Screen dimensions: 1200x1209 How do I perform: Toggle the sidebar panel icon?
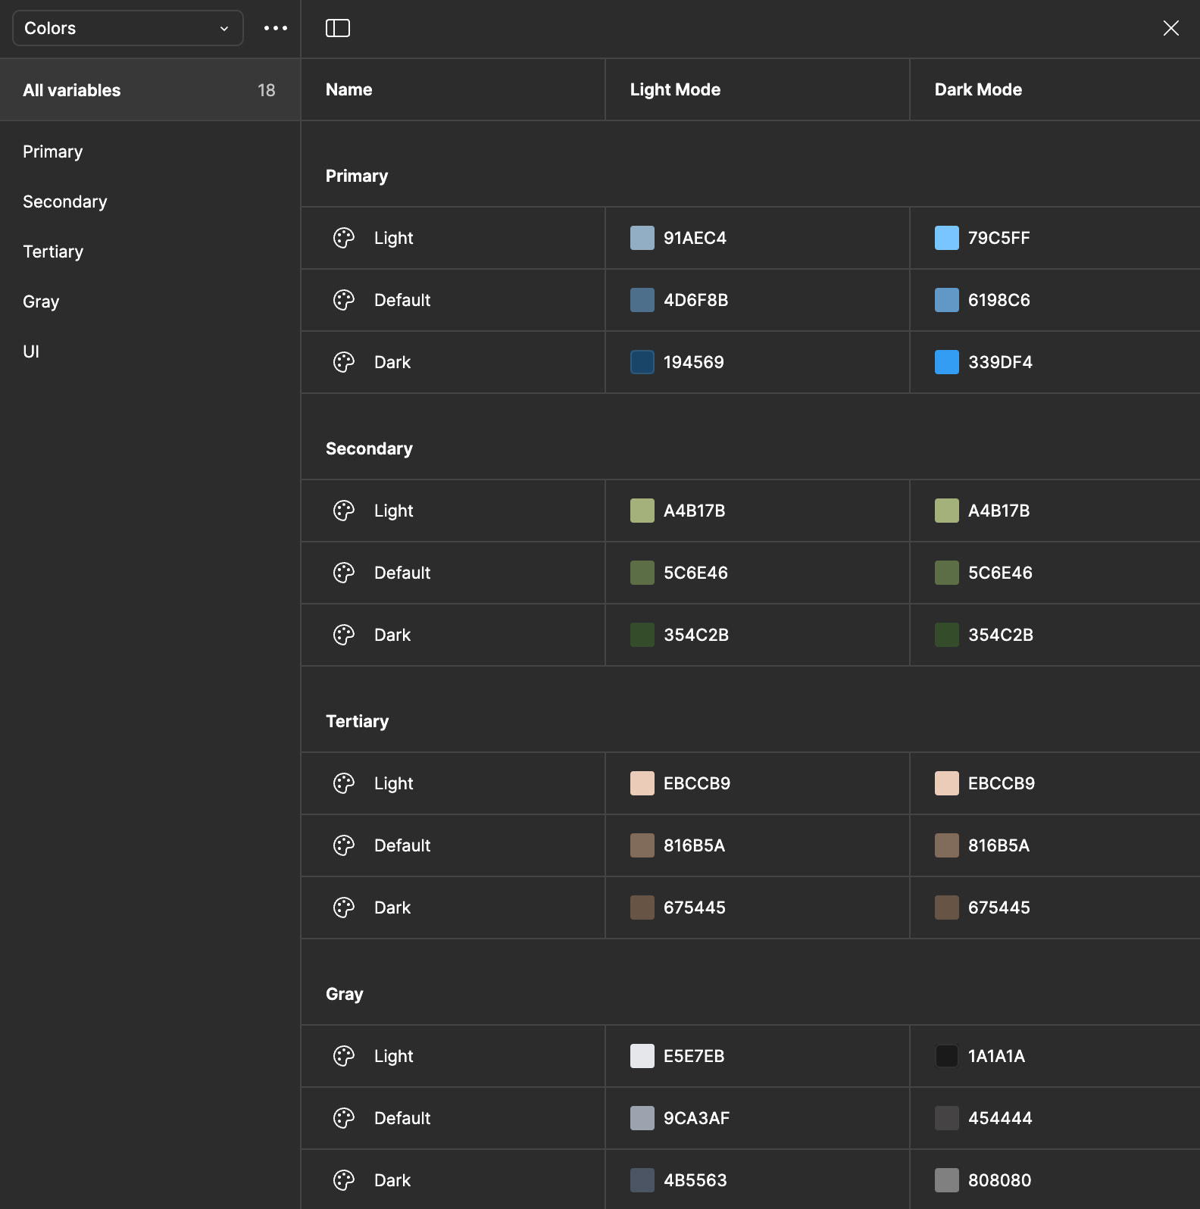pyautogui.click(x=338, y=28)
